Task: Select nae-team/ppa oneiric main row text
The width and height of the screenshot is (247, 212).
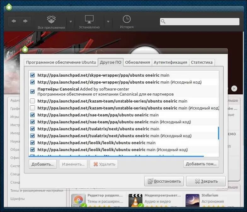Action: [x=98, y=115]
